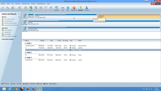Screen dimensions: 161x91
Task: Click the Partition Recovery Wizard icon
Action: (3, 23)
